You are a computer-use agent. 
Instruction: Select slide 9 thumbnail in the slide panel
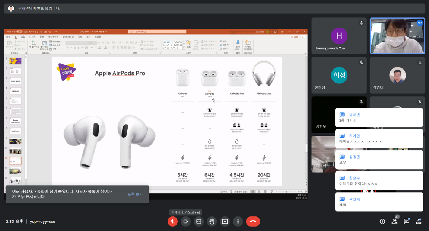coord(15,141)
